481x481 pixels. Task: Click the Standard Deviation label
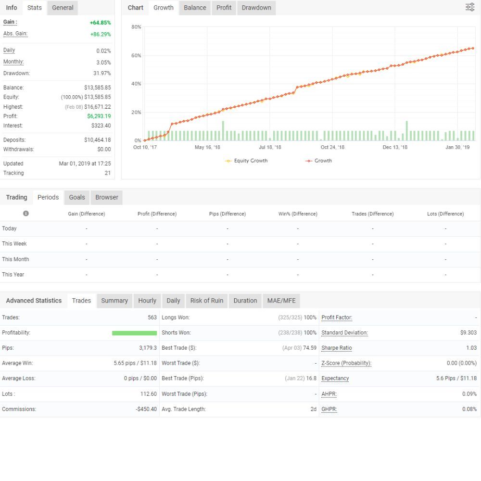[344, 333]
